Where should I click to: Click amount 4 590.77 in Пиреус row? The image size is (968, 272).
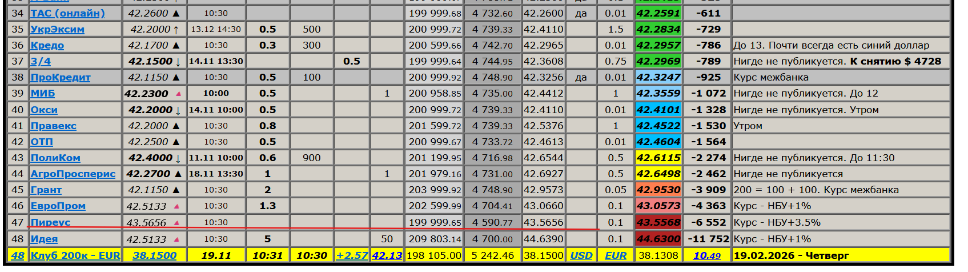click(493, 222)
